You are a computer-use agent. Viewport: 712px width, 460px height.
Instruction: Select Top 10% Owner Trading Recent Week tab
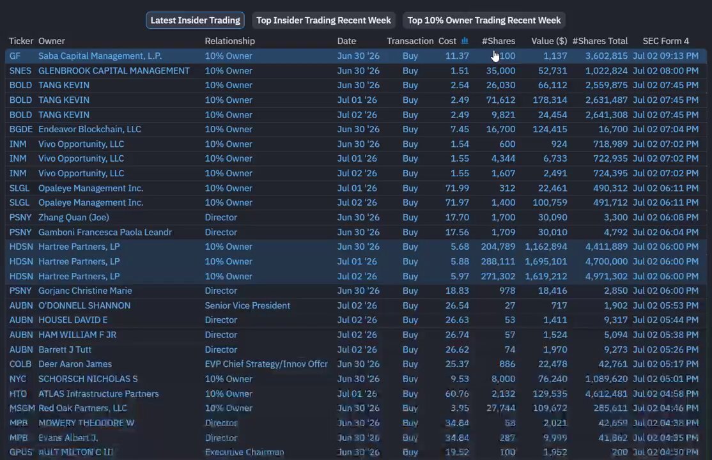[x=484, y=20]
